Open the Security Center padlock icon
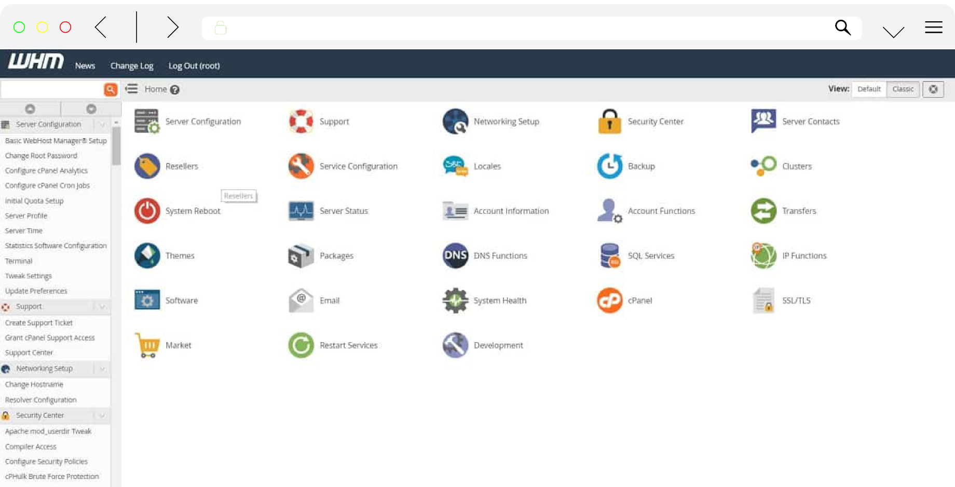Viewport: 955px width, 487px height. pyautogui.click(x=609, y=121)
